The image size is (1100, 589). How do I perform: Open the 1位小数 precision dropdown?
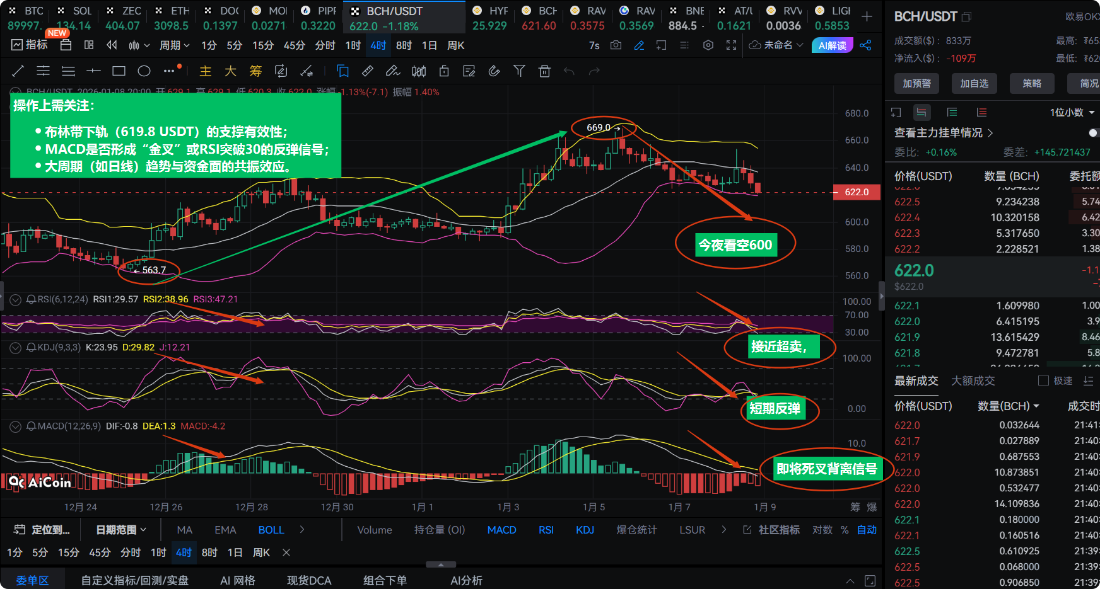click(x=1072, y=112)
